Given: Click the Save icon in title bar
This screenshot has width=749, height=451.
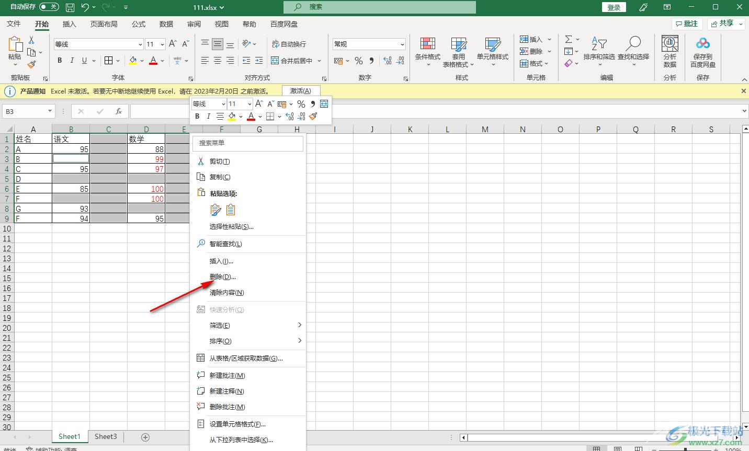Looking at the screenshot, I should [70, 7].
